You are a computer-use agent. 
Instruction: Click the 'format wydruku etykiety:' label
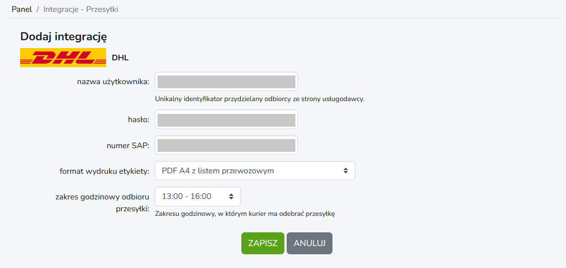(x=104, y=172)
